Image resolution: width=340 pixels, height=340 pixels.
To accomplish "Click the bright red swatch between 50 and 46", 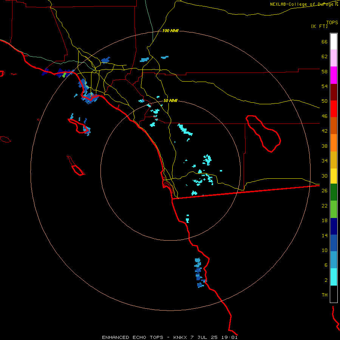I will pyautogui.click(x=334, y=109).
